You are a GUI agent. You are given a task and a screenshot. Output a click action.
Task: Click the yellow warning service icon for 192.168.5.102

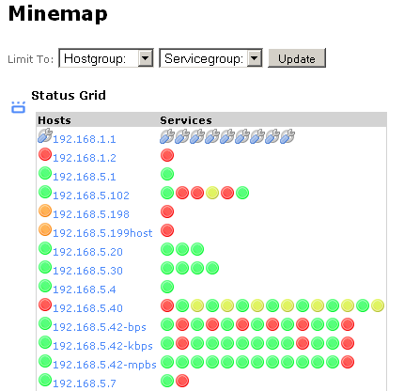212,193
